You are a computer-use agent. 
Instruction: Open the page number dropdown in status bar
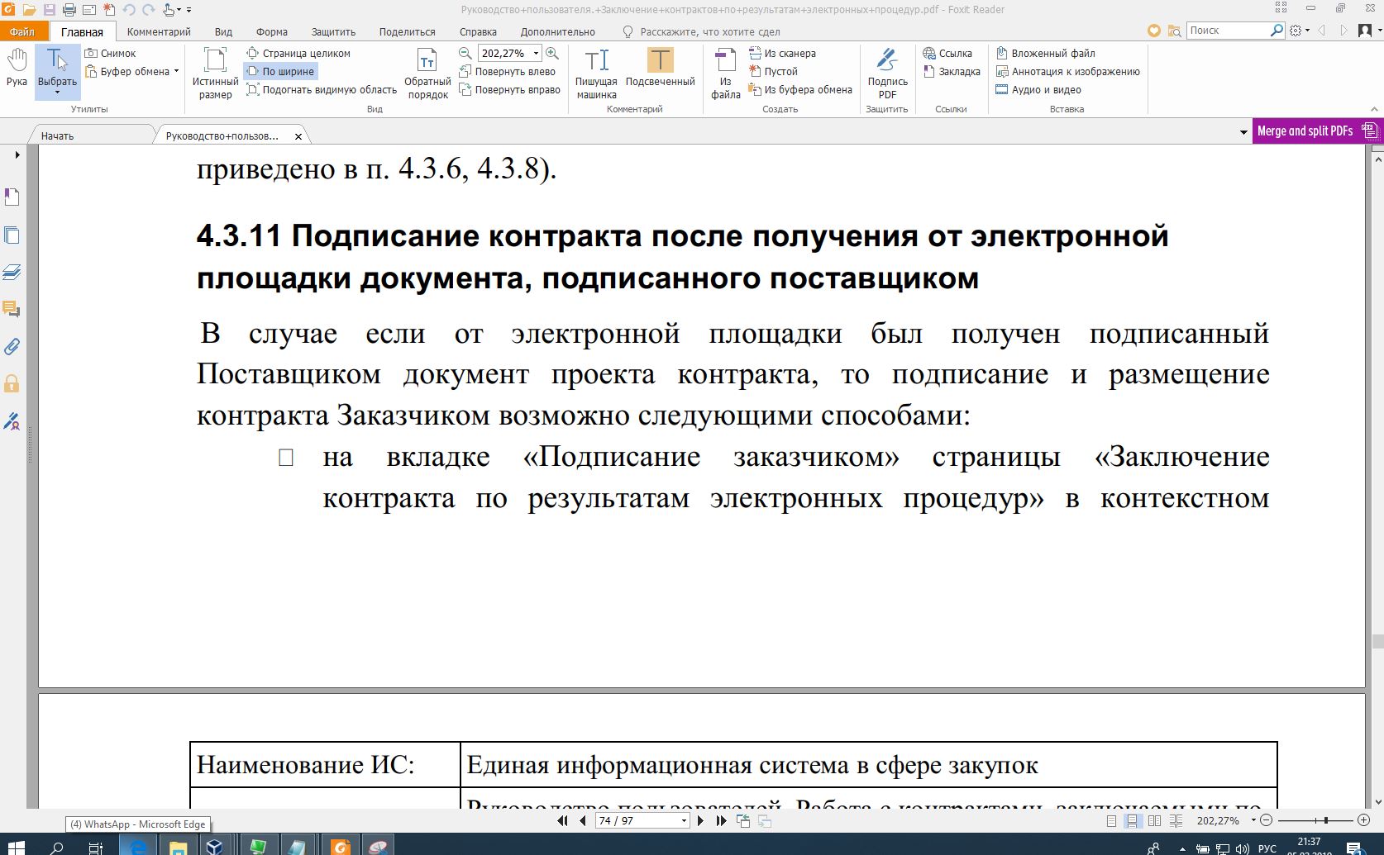click(x=684, y=821)
